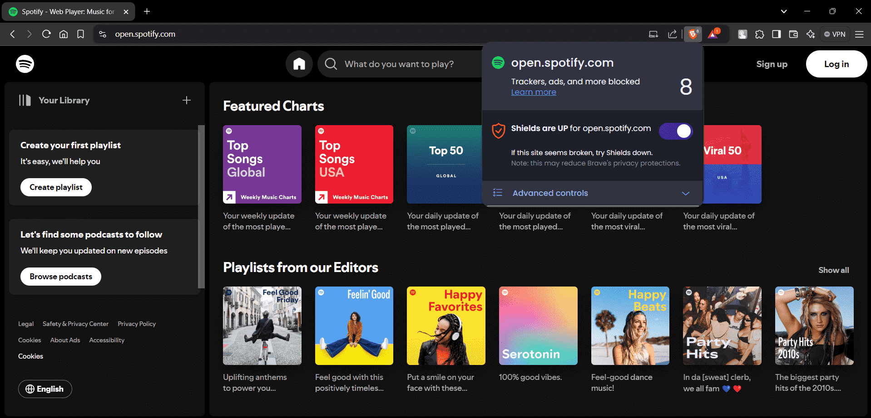Click Create playlist button

click(x=56, y=187)
